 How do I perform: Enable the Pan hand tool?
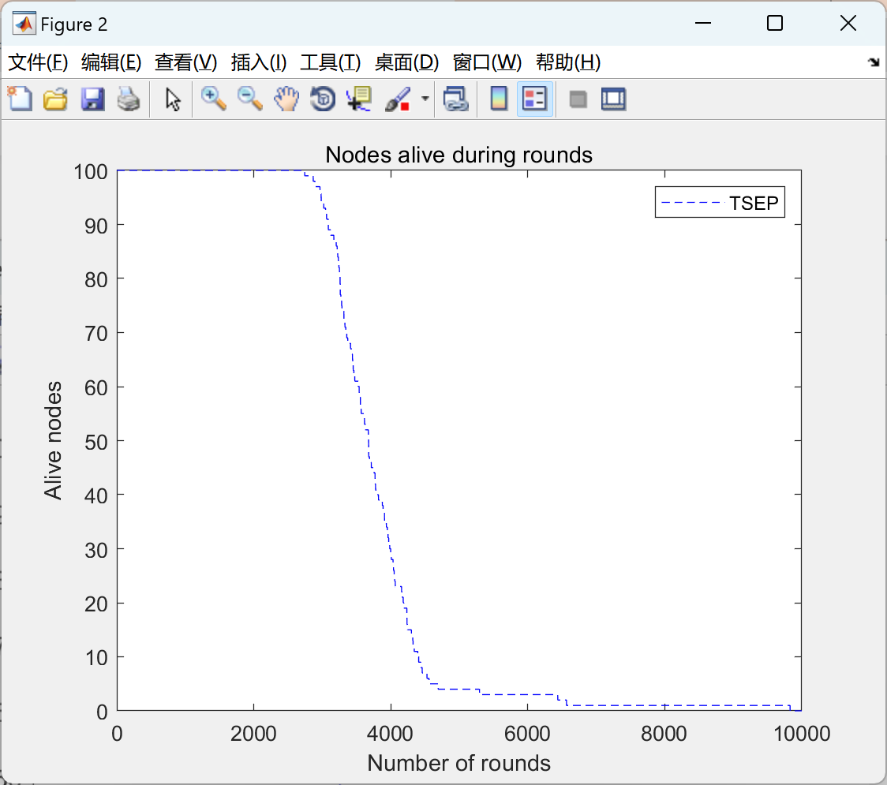(x=286, y=99)
